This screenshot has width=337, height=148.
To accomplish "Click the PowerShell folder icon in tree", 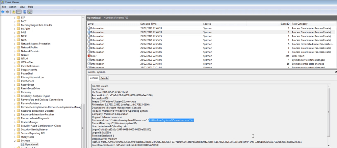I will click(x=18, y=74).
